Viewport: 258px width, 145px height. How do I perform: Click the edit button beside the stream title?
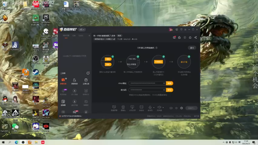pos(119,36)
